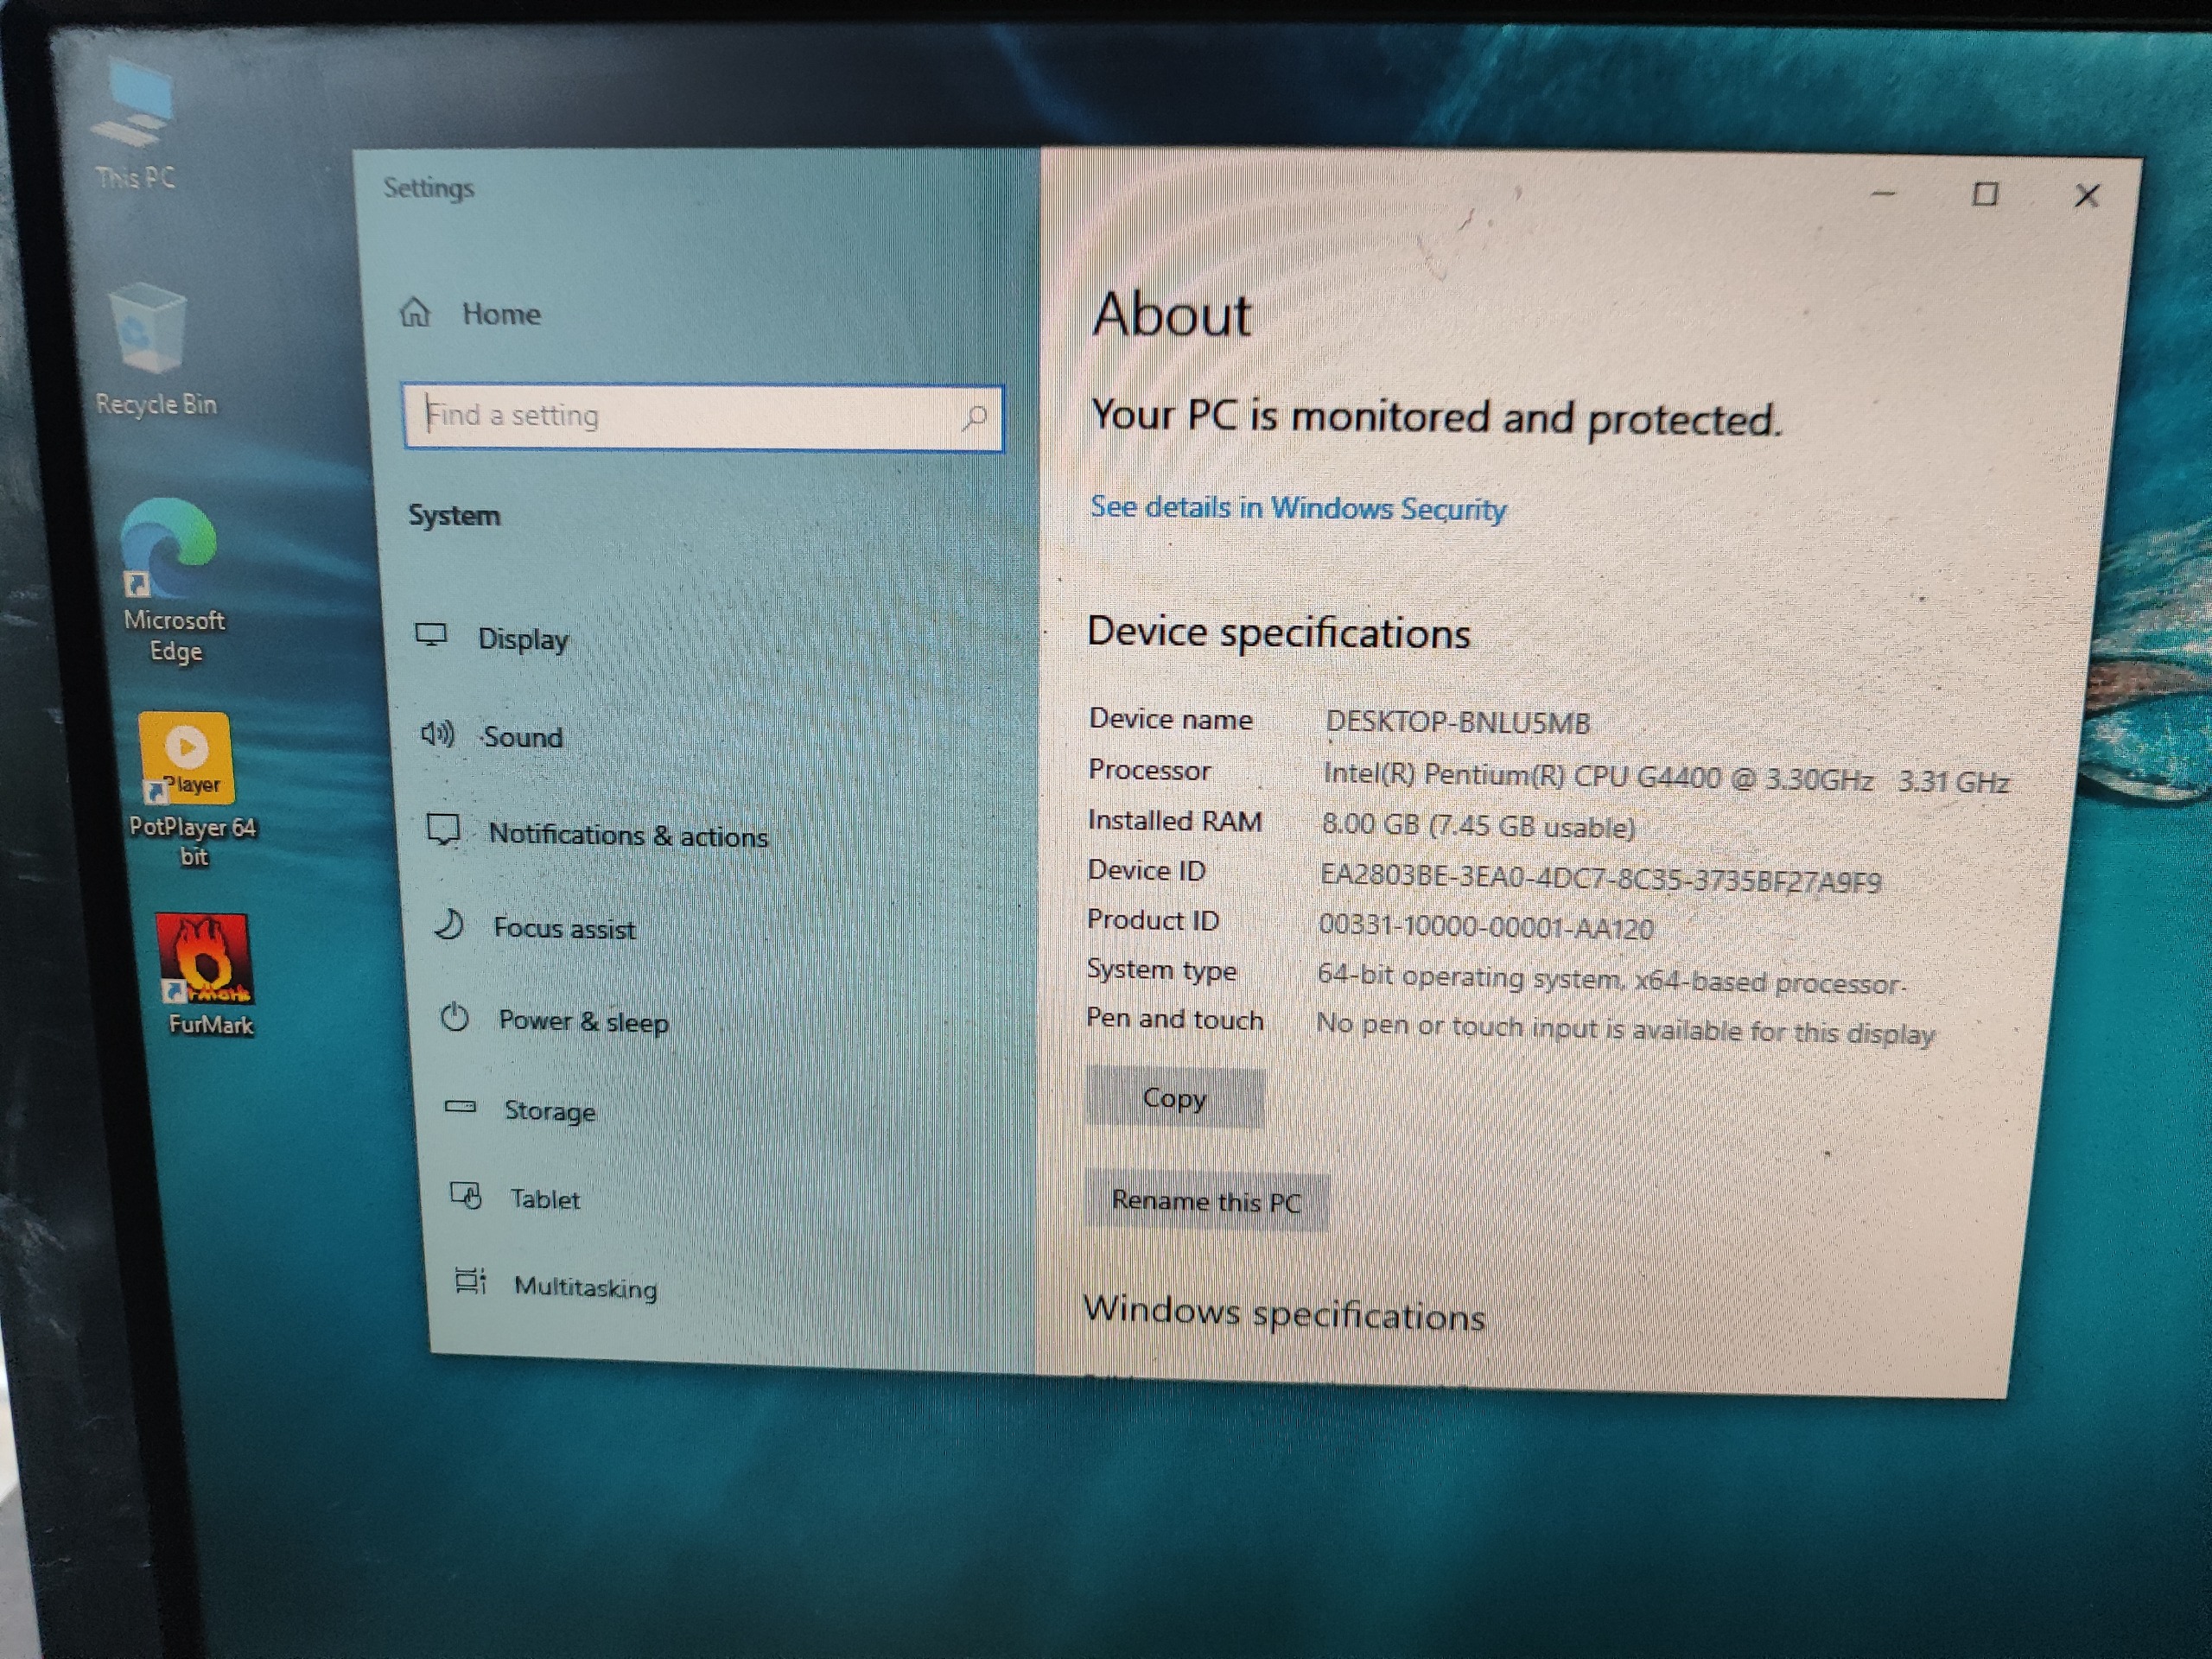The height and width of the screenshot is (1659, 2212).
Task: Click the Home house icon
Action: click(x=415, y=313)
